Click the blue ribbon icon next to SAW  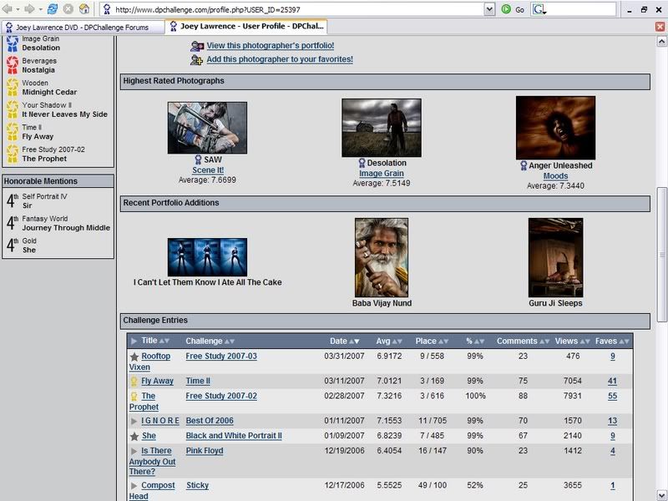[198, 159]
